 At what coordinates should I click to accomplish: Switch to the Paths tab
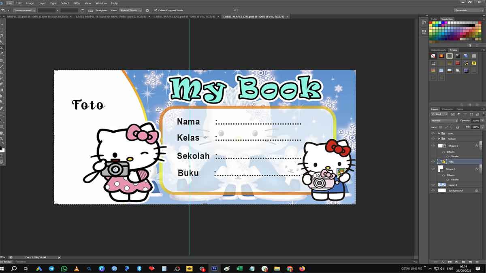[x=459, y=109]
